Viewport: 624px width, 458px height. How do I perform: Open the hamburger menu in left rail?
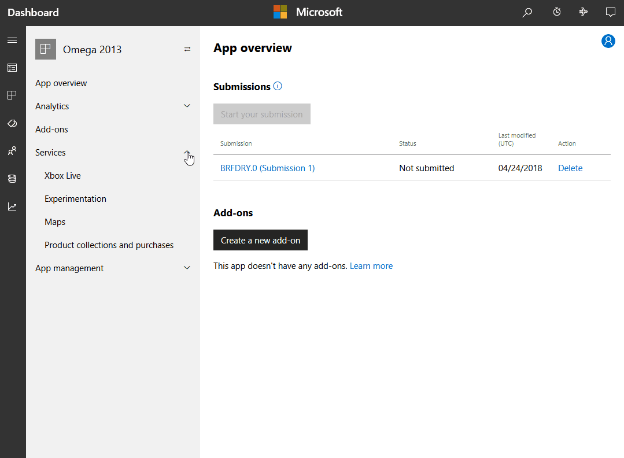[12, 40]
